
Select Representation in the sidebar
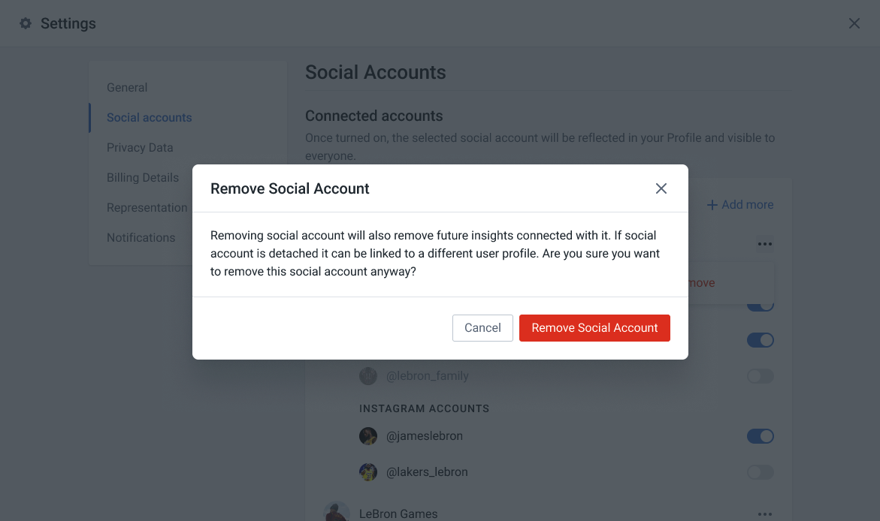pyautogui.click(x=147, y=207)
